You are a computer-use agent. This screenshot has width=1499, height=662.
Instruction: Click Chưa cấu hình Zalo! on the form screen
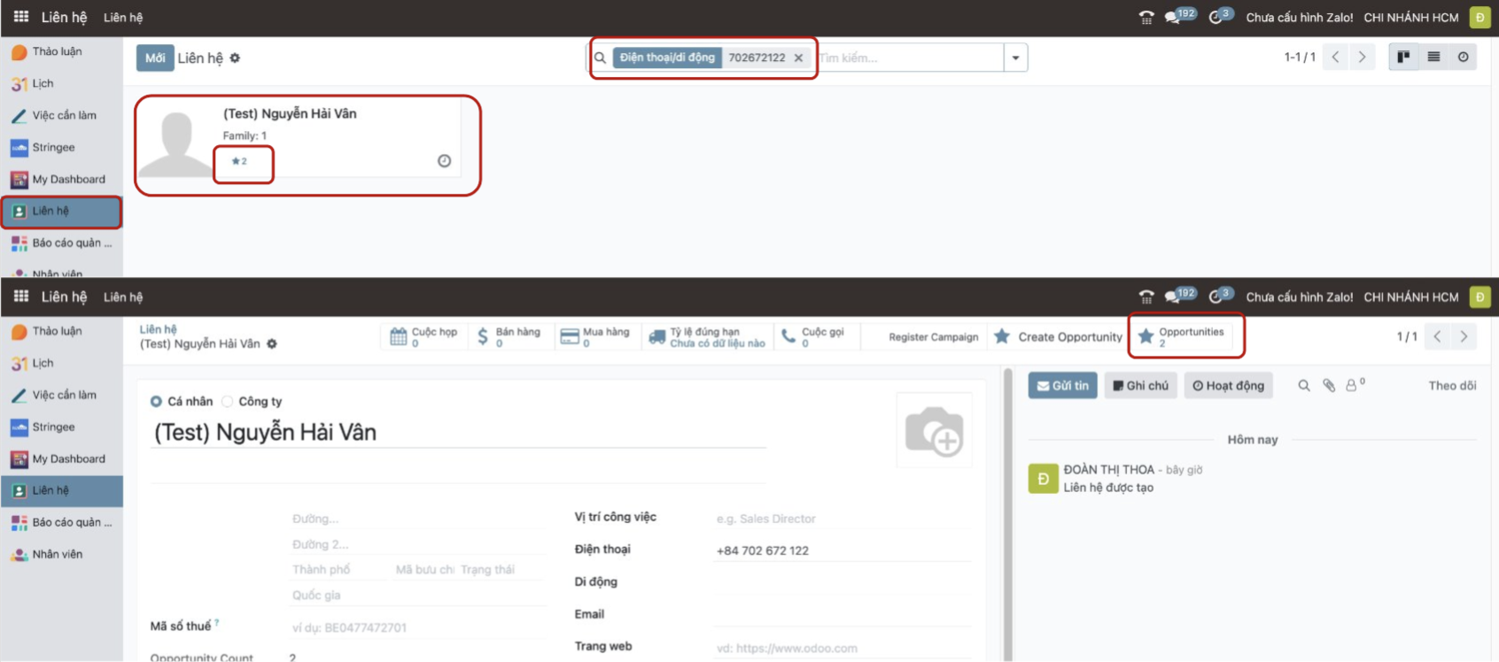point(1299,297)
